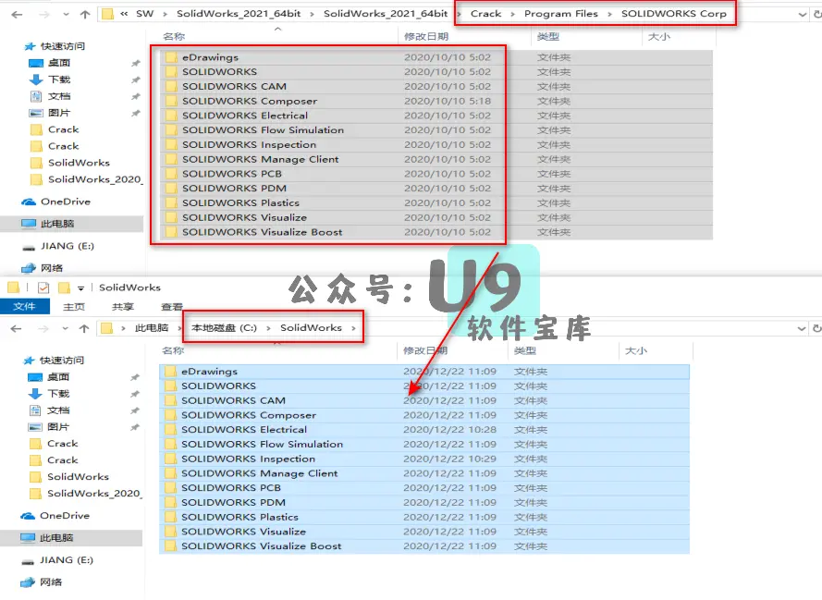822x600 pixels.
Task: Click New folder icon in quick access toolbar
Action: click(64, 288)
